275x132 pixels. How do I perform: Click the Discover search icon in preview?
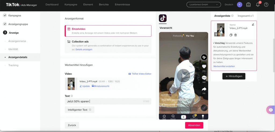pyautogui.click(x=173, y=117)
